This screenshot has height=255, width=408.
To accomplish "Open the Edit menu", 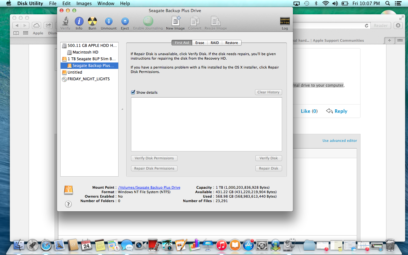I will tap(67, 4).
